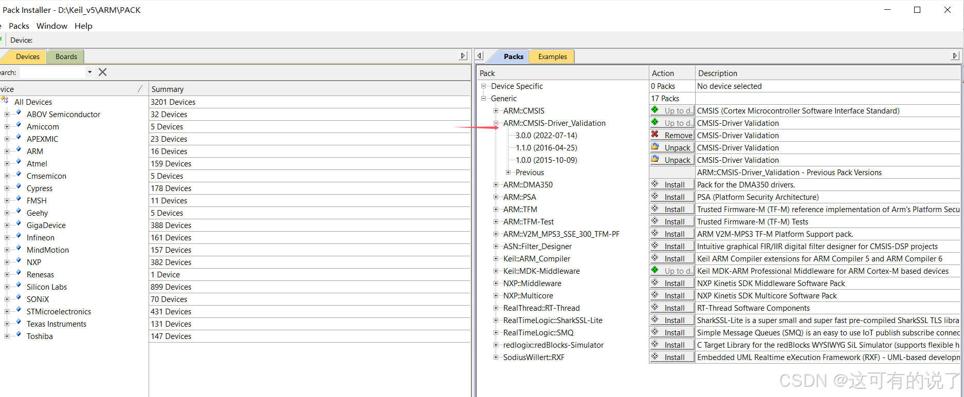Install the NXP::Multicore pack

672,295
